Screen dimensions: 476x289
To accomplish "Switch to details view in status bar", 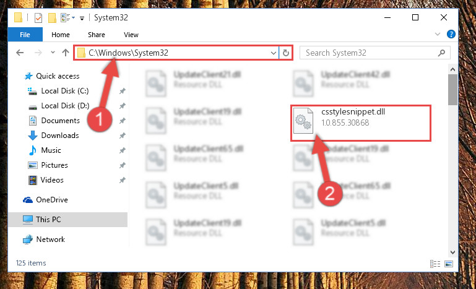I will (x=434, y=264).
